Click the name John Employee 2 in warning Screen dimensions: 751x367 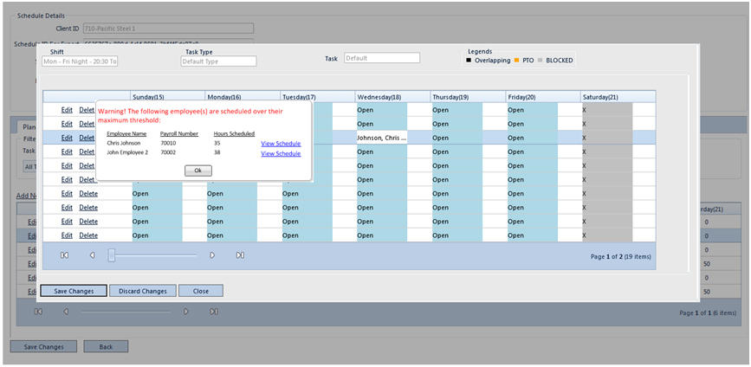coord(127,152)
